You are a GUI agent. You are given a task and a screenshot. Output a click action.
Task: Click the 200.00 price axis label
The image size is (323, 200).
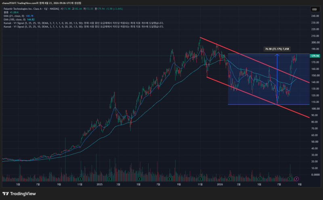tap(315, 42)
